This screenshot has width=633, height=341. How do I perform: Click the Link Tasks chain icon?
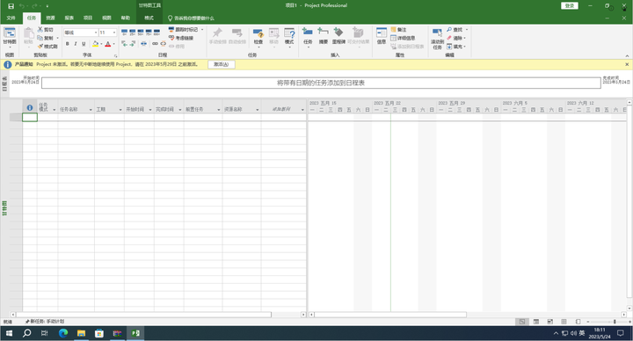155,44
